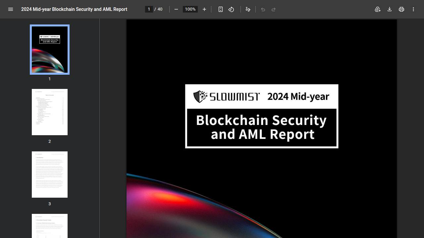Toggle the sidebar with the hamburger menu icon

[11, 9]
